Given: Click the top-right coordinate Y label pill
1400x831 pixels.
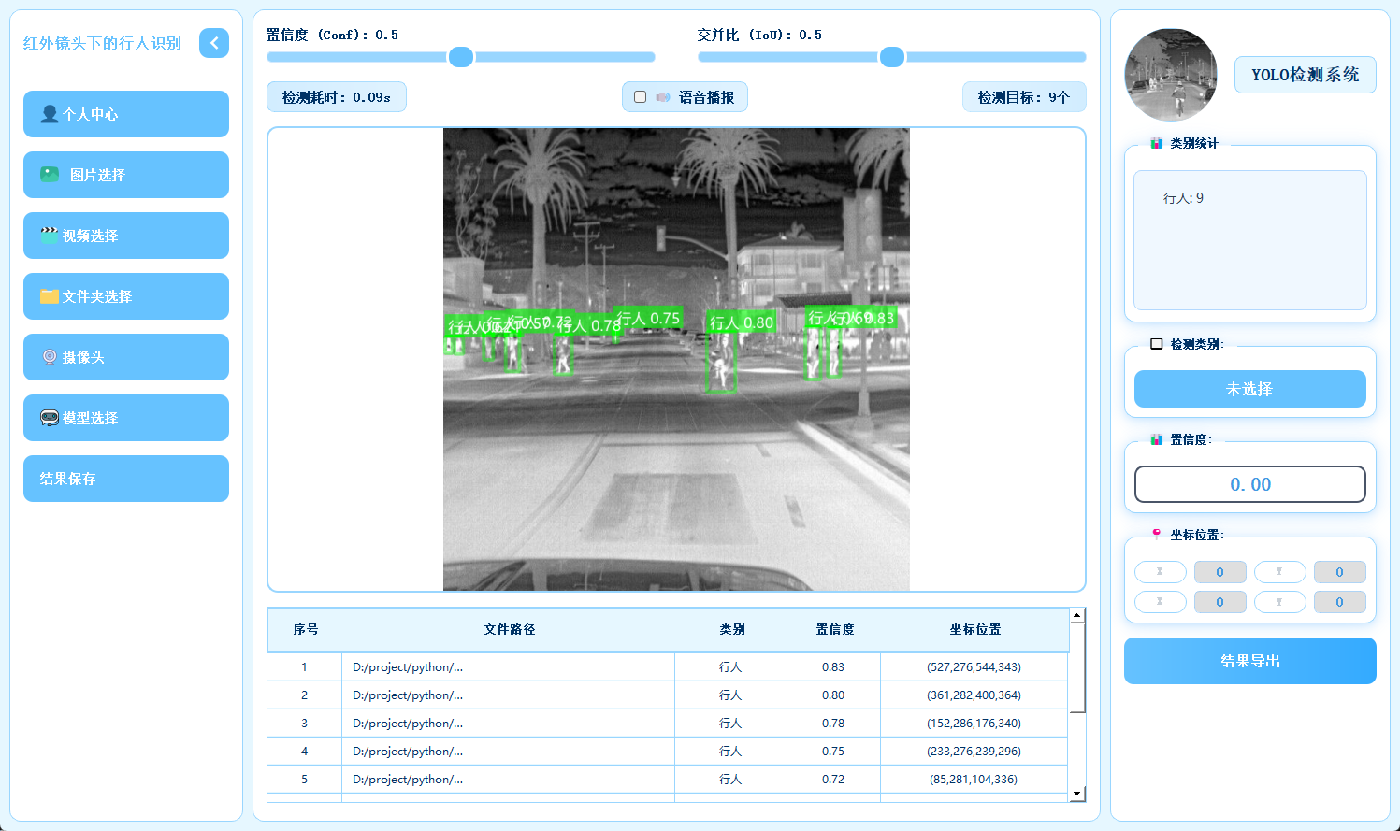Looking at the screenshot, I should 1280,572.
